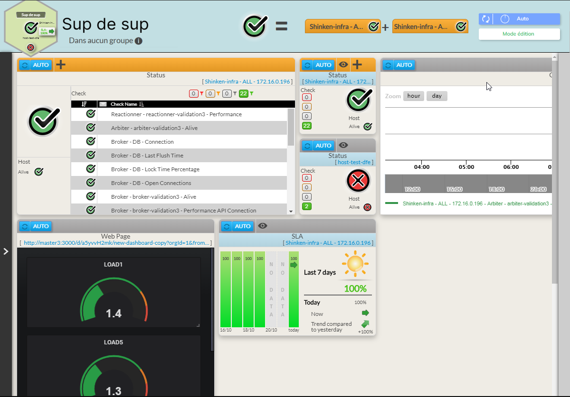
Task: Toggle AUTO refresh on the host-test-dfe widget
Action: tap(324, 146)
